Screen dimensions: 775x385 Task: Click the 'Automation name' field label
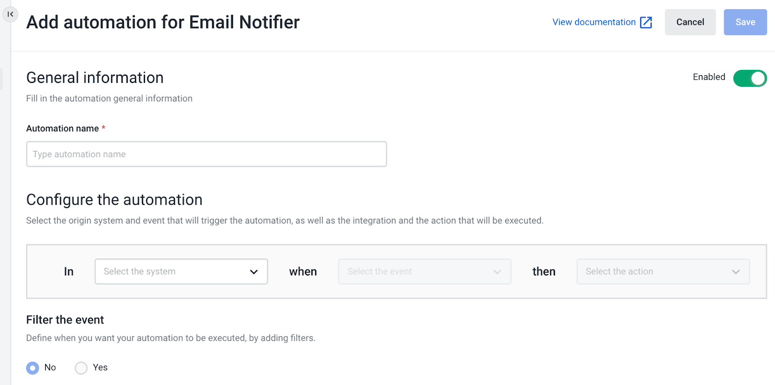(62, 128)
